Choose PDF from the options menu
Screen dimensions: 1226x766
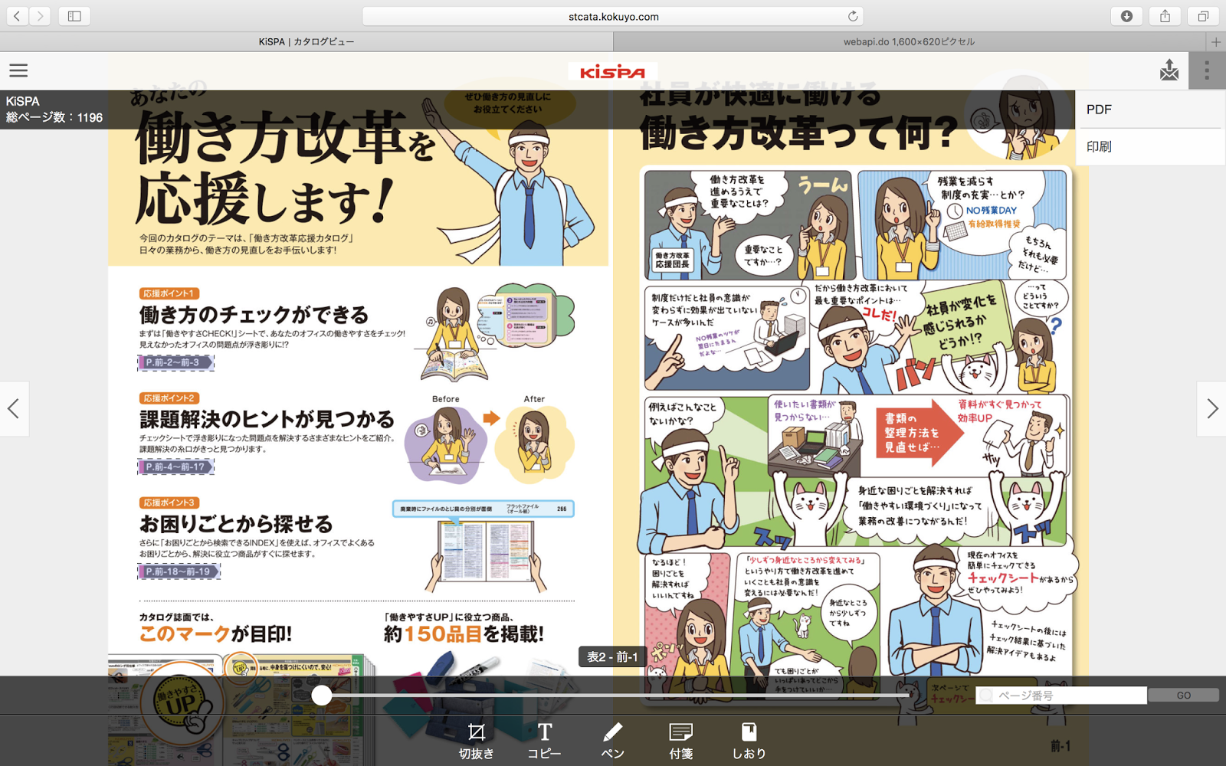point(1150,110)
